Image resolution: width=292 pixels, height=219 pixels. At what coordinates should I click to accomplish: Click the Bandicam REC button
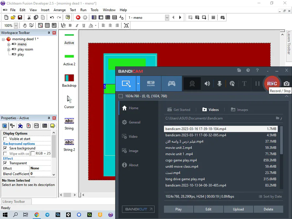click(272, 84)
